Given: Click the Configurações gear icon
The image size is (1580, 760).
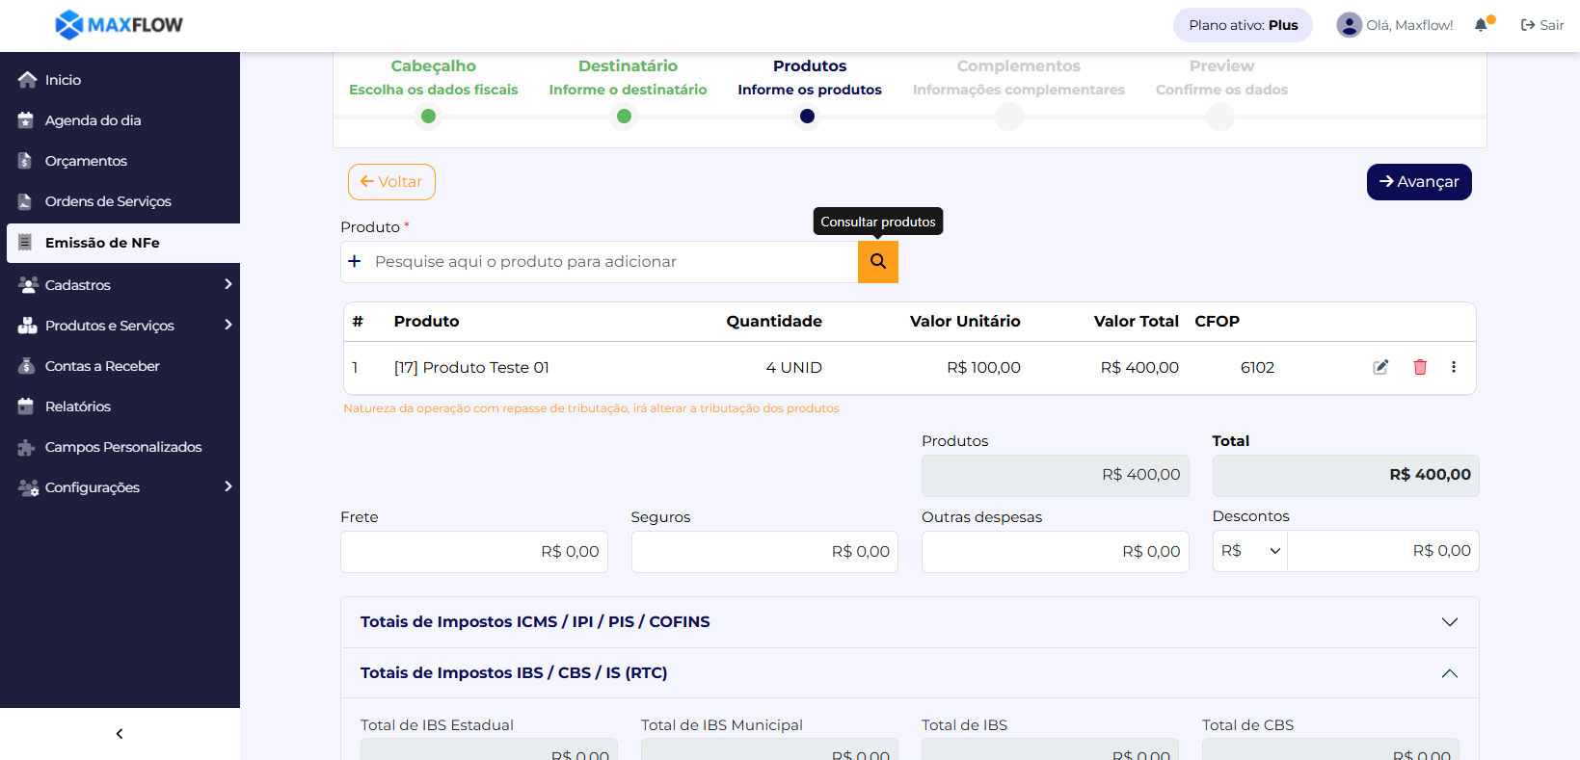Looking at the screenshot, I should 28,487.
